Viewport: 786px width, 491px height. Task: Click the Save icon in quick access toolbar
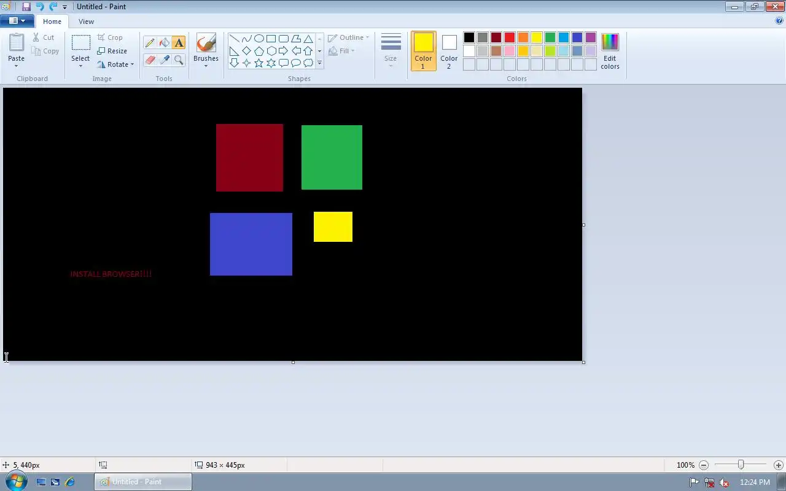click(26, 7)
